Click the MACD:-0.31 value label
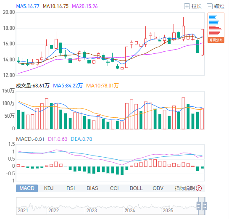Image resolution: width=229 pixels, height=219 pixels. 30,139
